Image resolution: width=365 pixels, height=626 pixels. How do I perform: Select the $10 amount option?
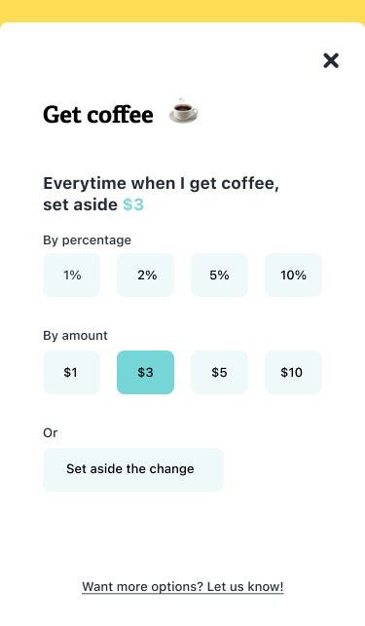pos(293,373)
